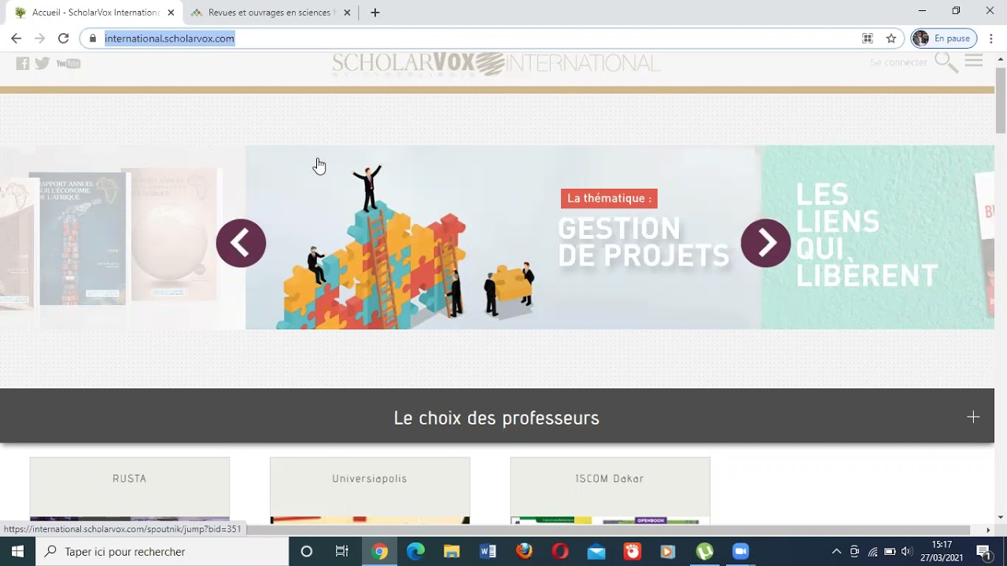Viewport: 1007px width, 566px height.
Task: Open the notification center icon
Action: (984, 552)
